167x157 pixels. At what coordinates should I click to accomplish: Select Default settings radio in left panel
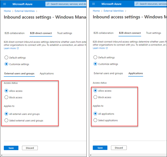coord(6,58)
